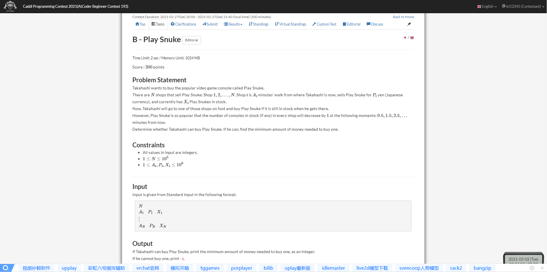Viewport: 547px width, 272px height.
Task: Open the svencoop人物模型 suggestion
Action: click(x=419, y=268)
